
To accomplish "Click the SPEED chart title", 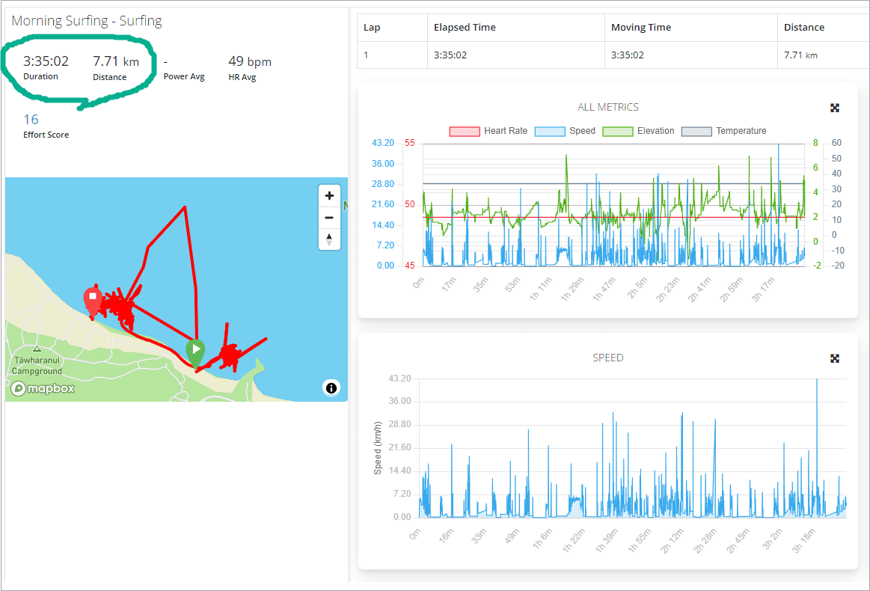I will click(608, 358).
